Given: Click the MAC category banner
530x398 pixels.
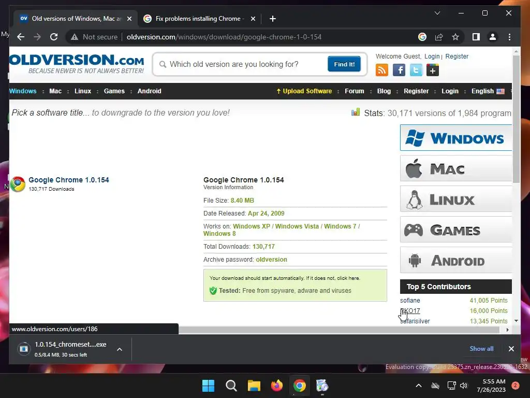Looking at the screenshot, I should click(456, 168).
